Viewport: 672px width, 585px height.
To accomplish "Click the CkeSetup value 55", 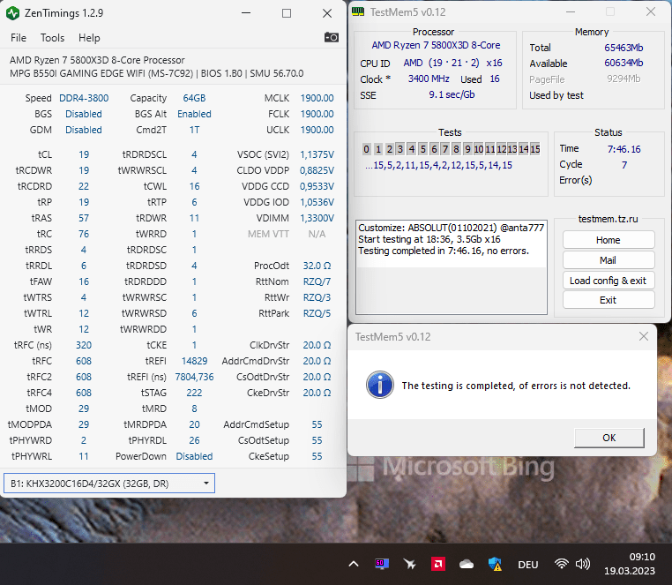I will coord(317,456).
